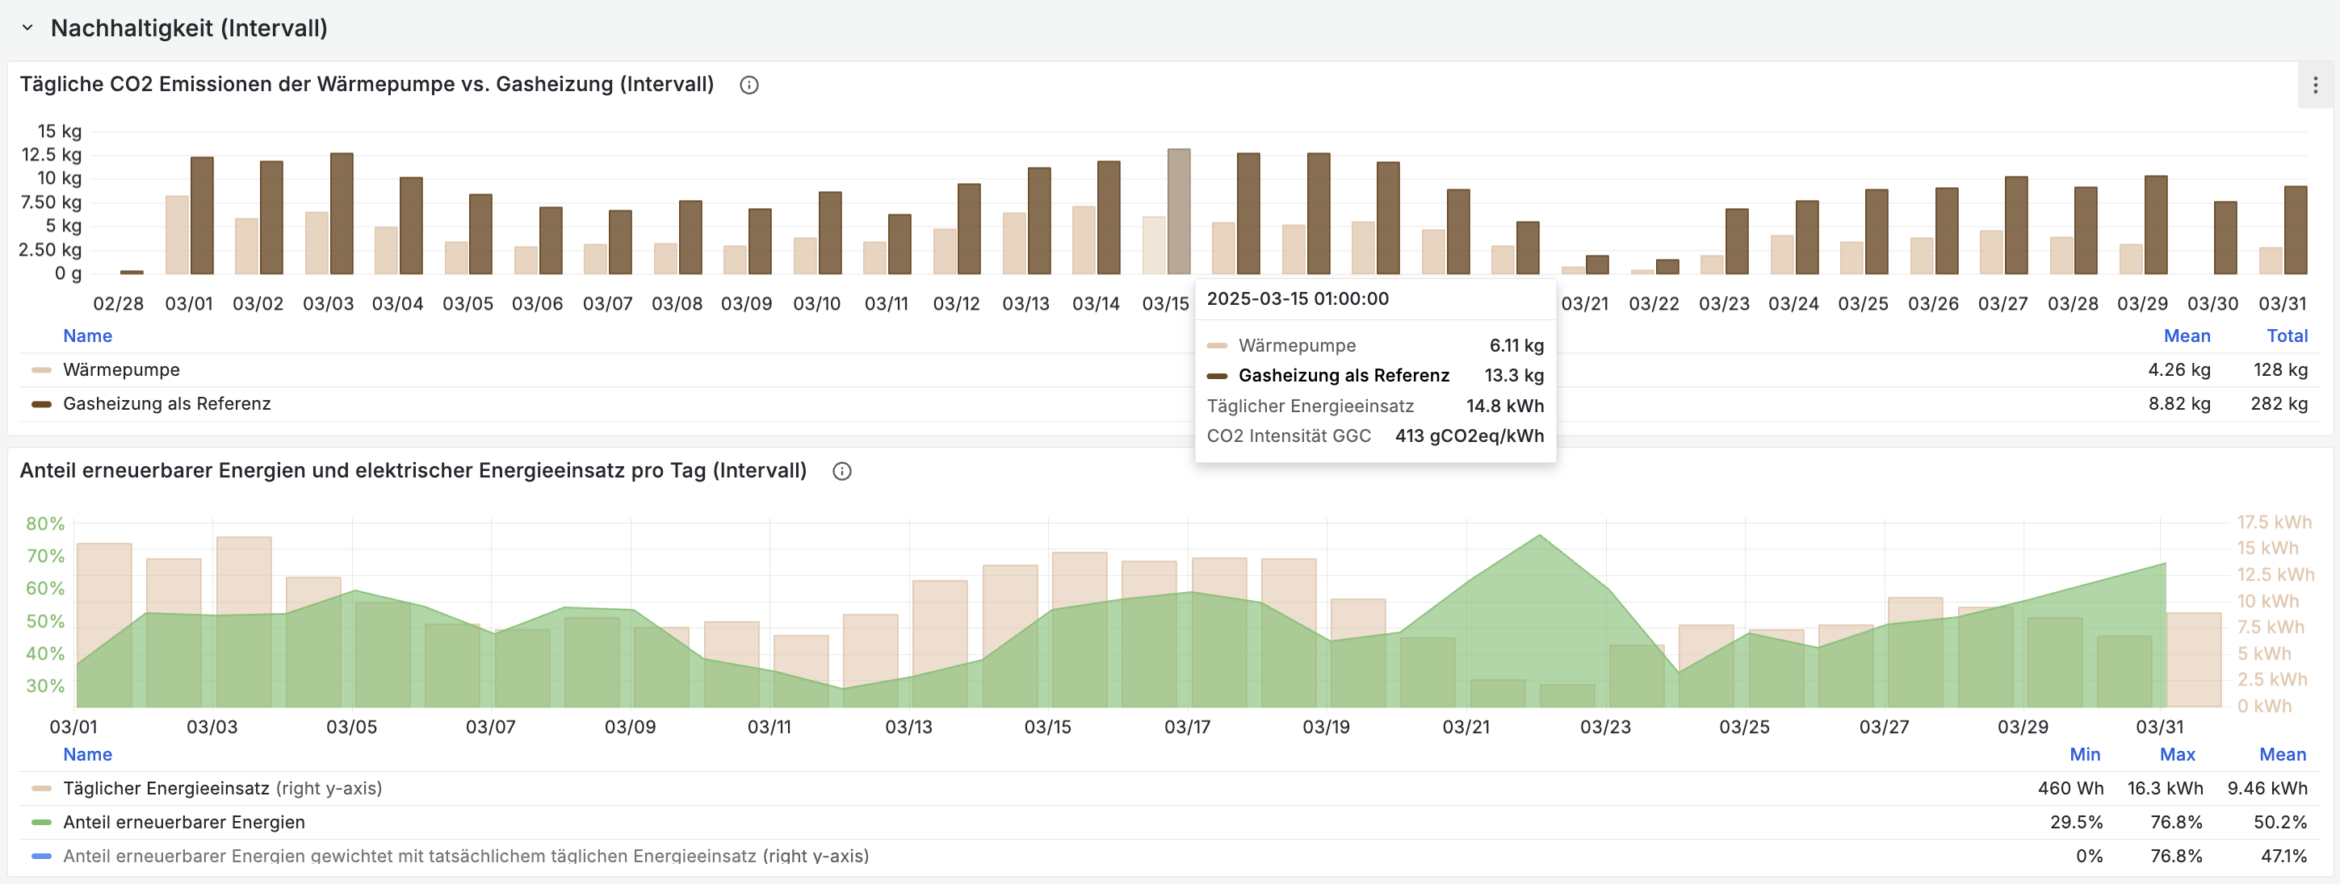
Task: Click the highlighted 03/15 Gasheizung bar
Action: (1178, 211)
